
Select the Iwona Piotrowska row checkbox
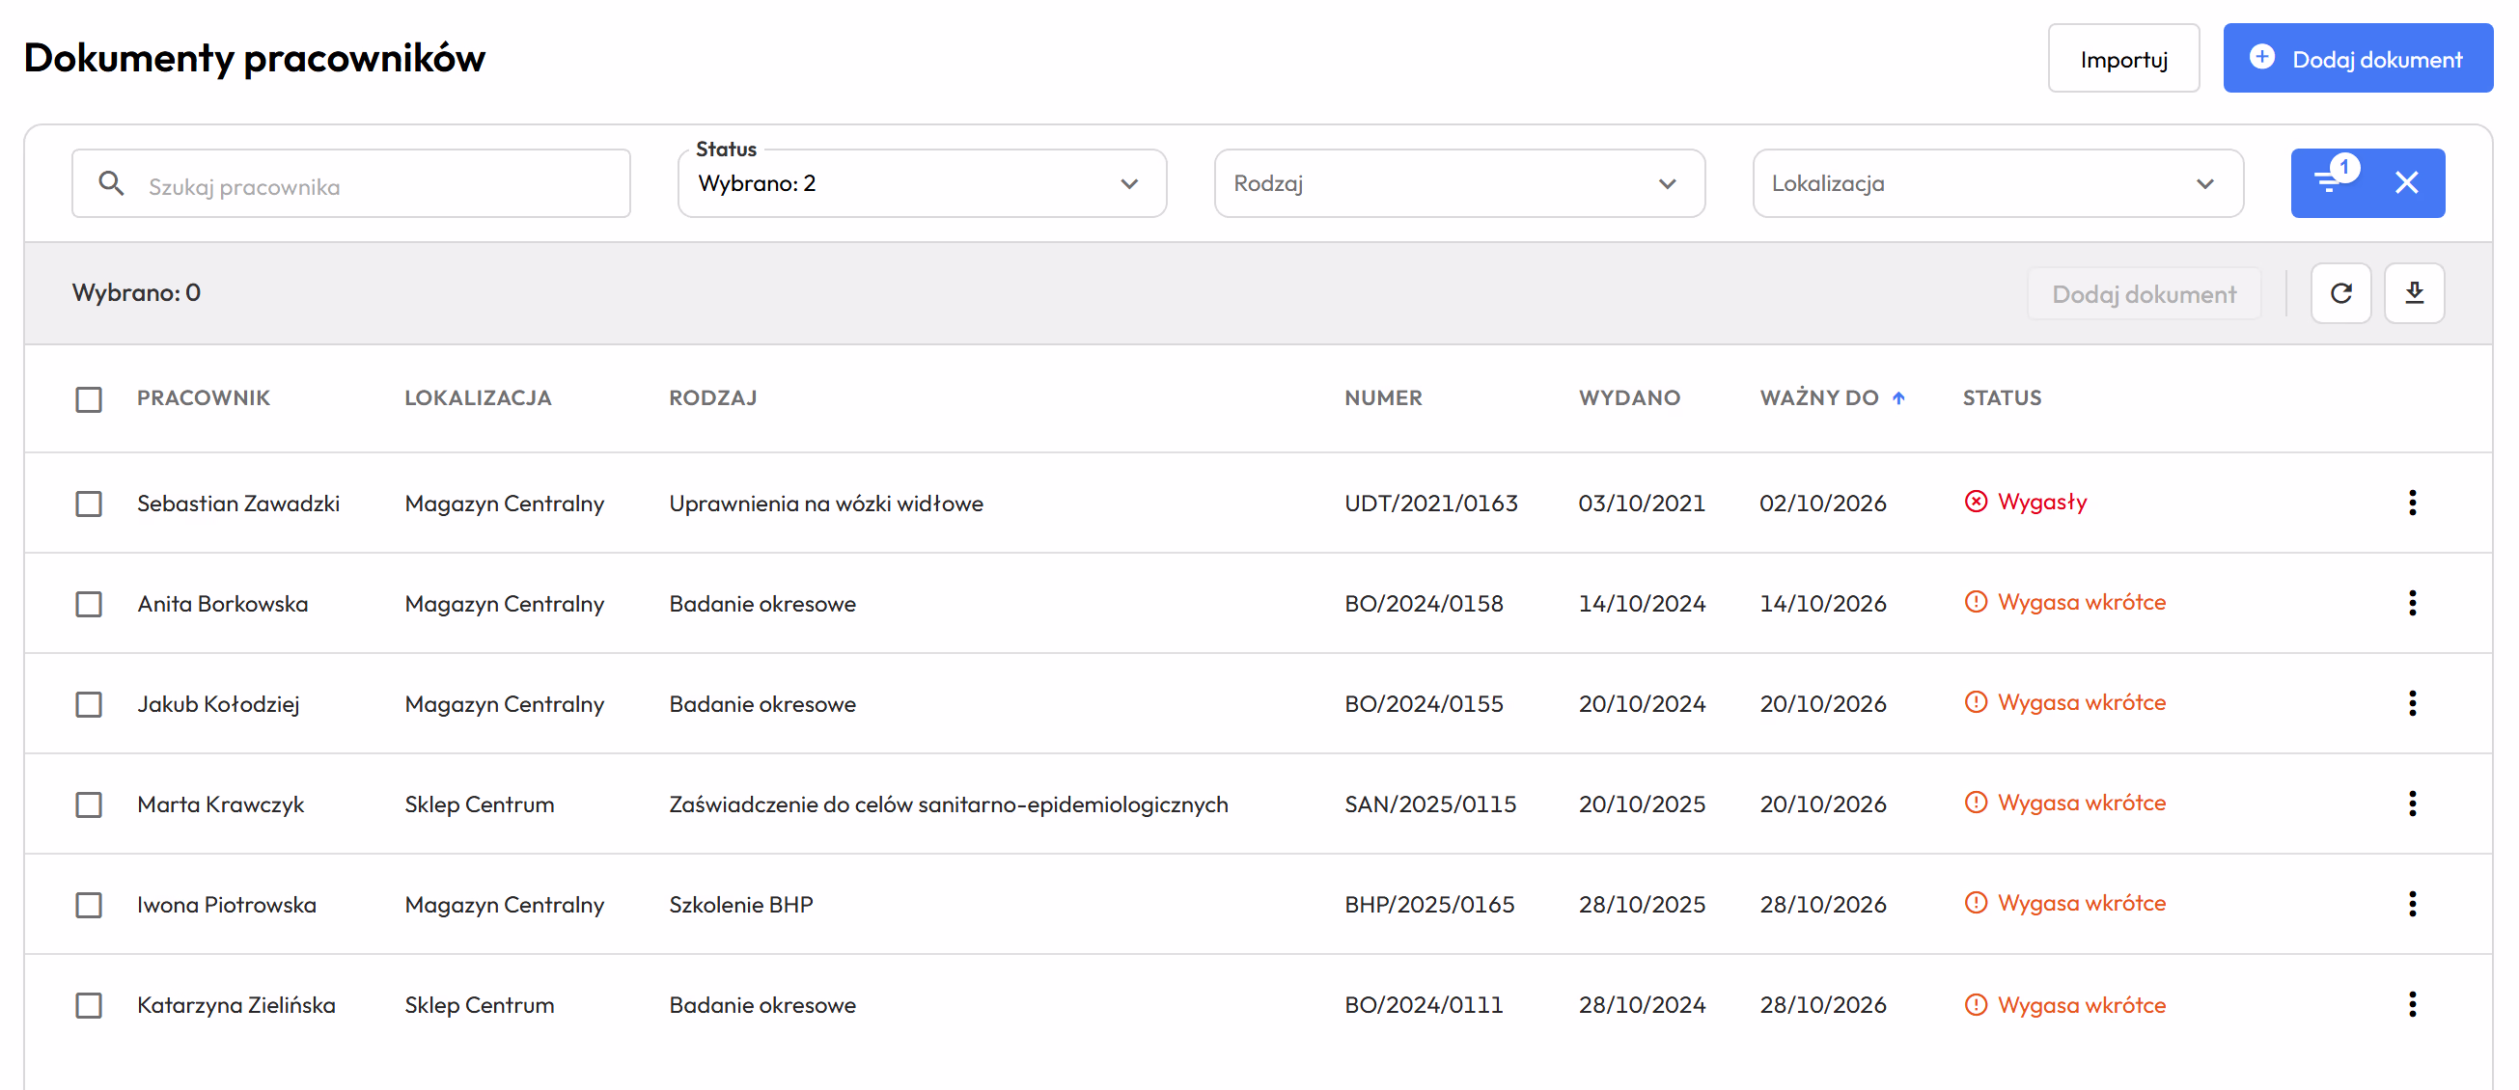[x=89, y=905]
